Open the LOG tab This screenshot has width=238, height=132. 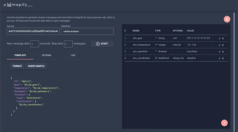pyautogui.click(x=73, y=55)
